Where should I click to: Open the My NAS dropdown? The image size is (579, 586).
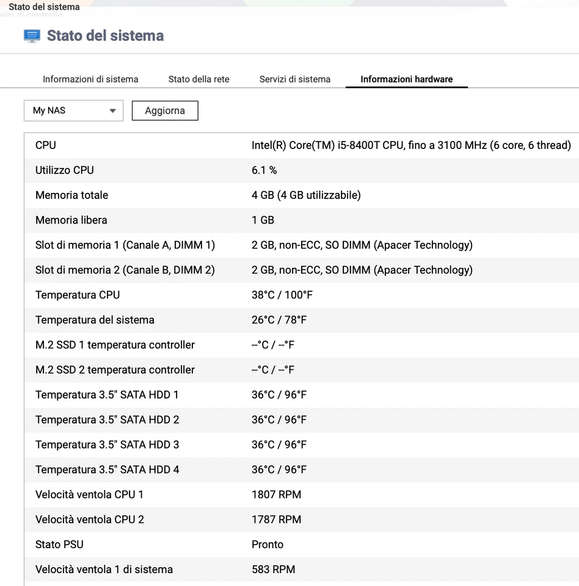point(67,110)
